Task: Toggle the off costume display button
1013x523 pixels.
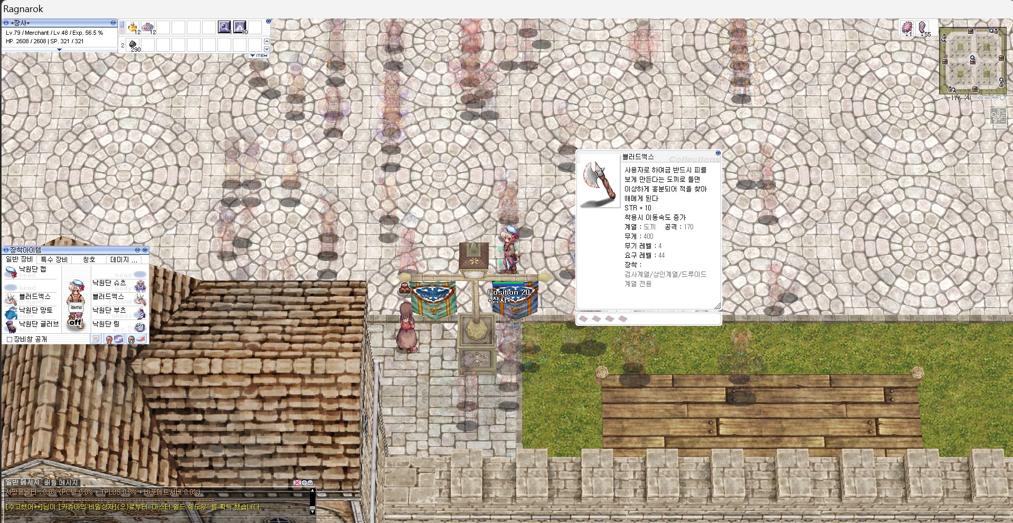Action: click(76, 322)
